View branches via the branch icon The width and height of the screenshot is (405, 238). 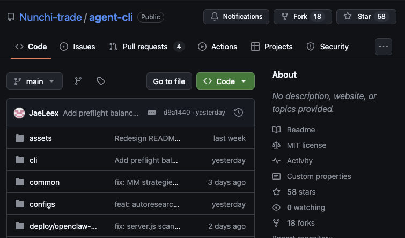coord(78,81)
